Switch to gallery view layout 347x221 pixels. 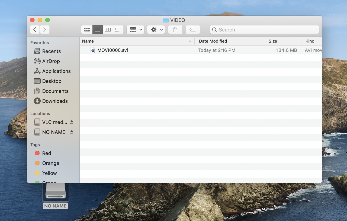click(x=118, y=30)
